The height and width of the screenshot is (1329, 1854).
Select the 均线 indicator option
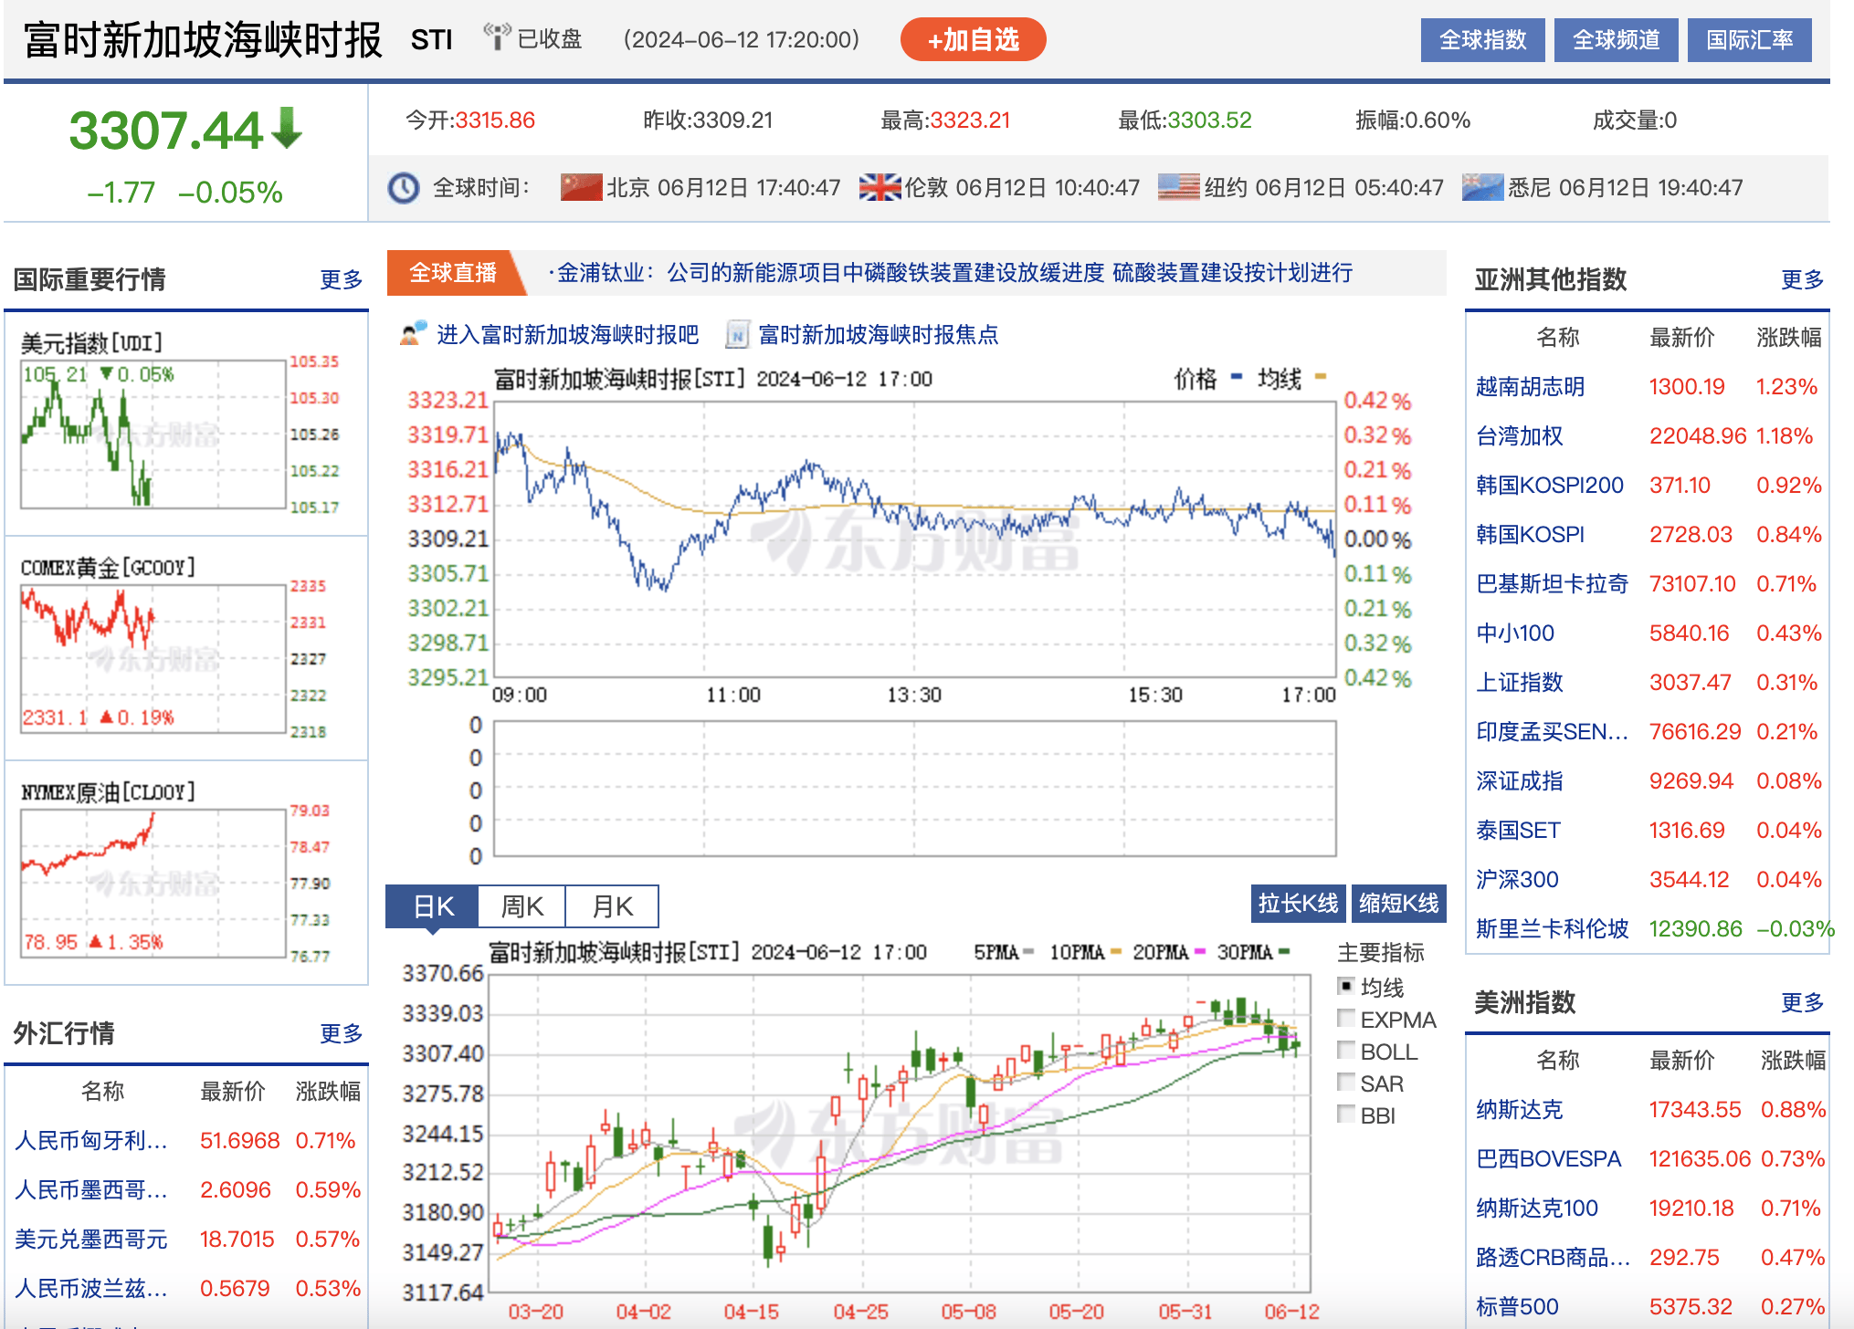1346,987
